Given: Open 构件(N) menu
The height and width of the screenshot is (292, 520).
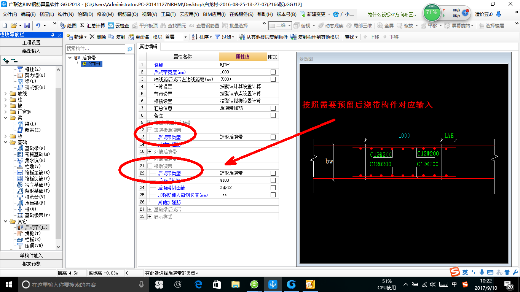Looking at the screenshot, I should [x=66, y=14].
